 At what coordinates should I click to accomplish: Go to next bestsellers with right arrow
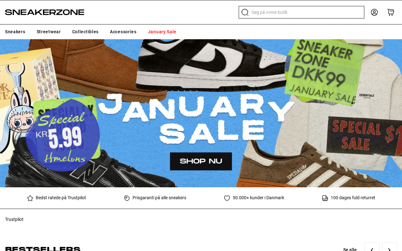tap(389, 248)
